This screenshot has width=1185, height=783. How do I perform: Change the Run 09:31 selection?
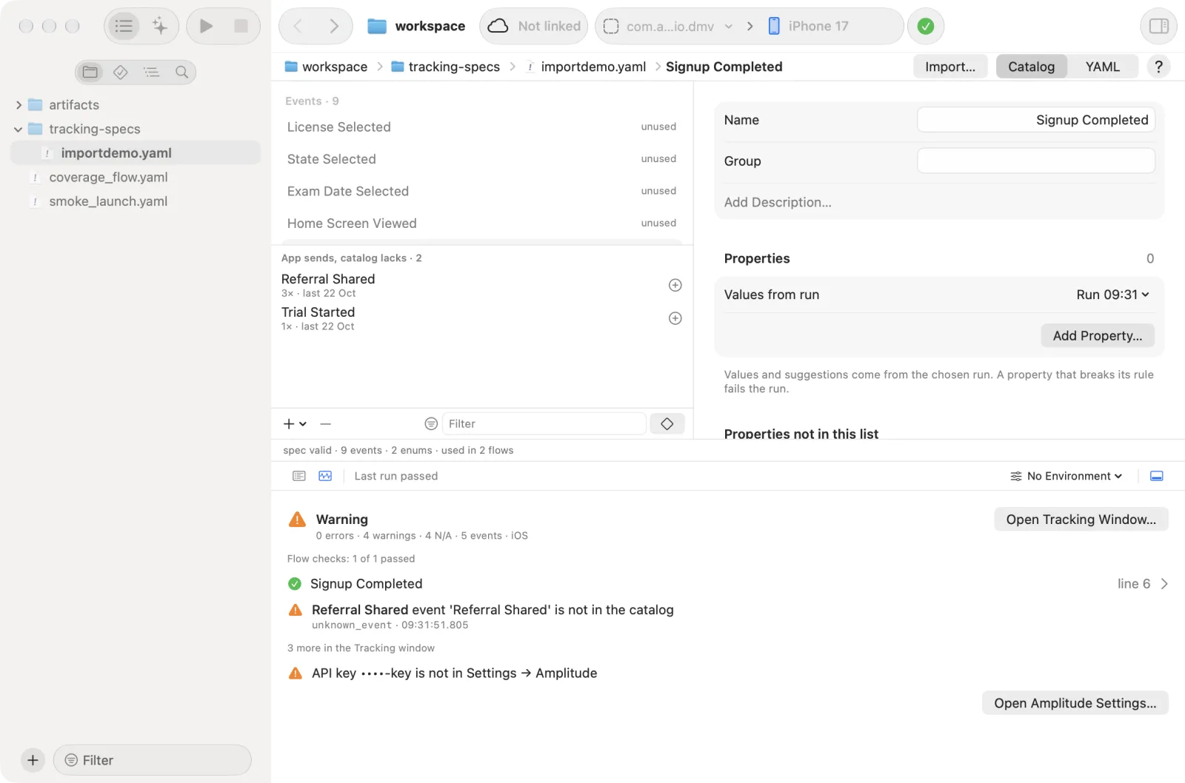click(1112, 295)
